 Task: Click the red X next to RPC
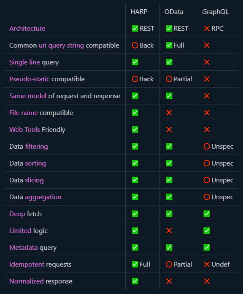coord(207,29)
